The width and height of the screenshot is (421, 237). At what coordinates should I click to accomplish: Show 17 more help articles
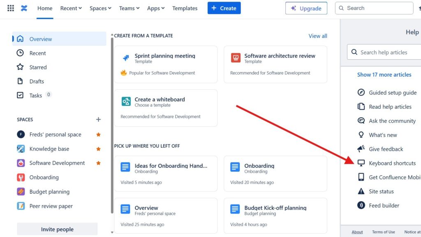(384, 74)
